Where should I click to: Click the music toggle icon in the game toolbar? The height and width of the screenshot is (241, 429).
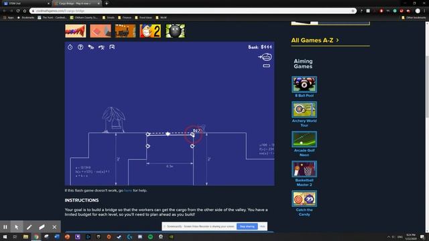pyautogui.click(x=91, y=47)
